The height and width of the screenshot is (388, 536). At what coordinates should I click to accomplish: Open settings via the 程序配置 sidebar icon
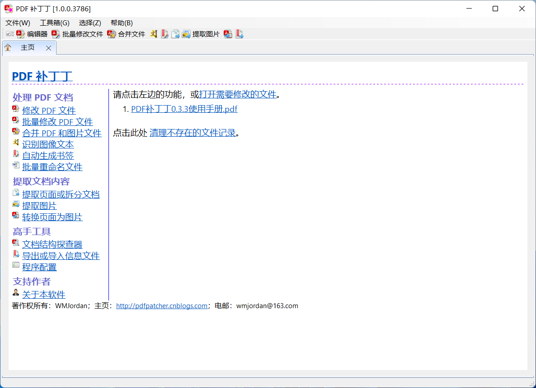[15, 266]
